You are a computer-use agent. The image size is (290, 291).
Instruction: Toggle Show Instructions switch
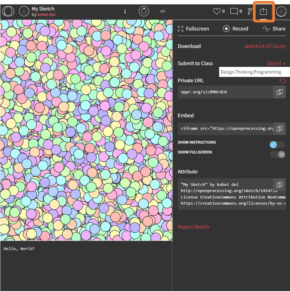pos(277,144)
